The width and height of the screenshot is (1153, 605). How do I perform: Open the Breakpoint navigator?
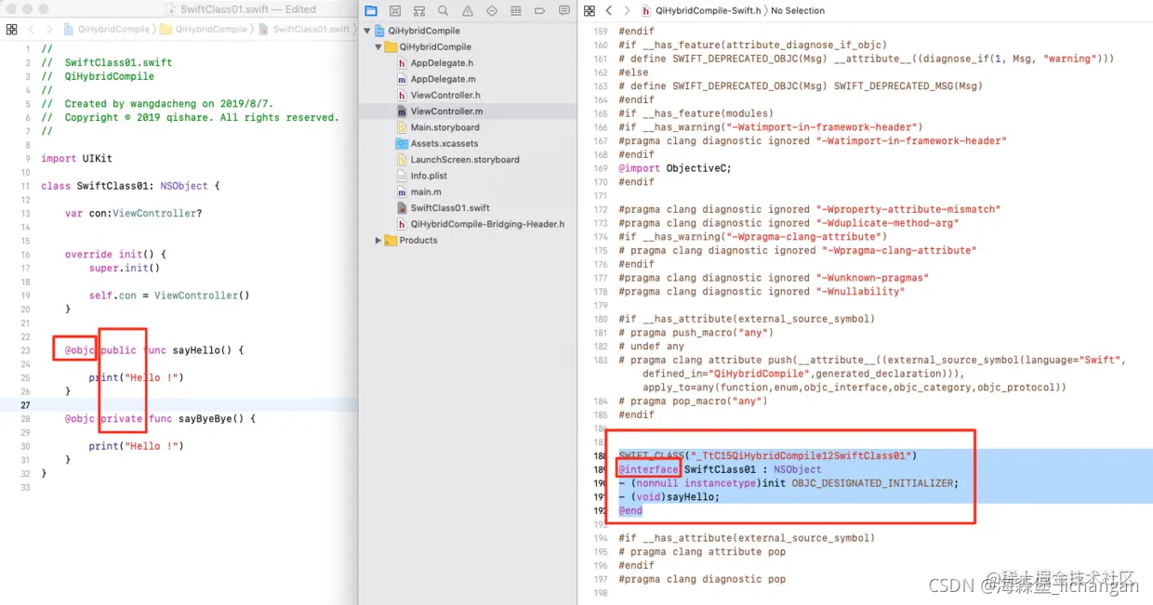tap(540, 11)
